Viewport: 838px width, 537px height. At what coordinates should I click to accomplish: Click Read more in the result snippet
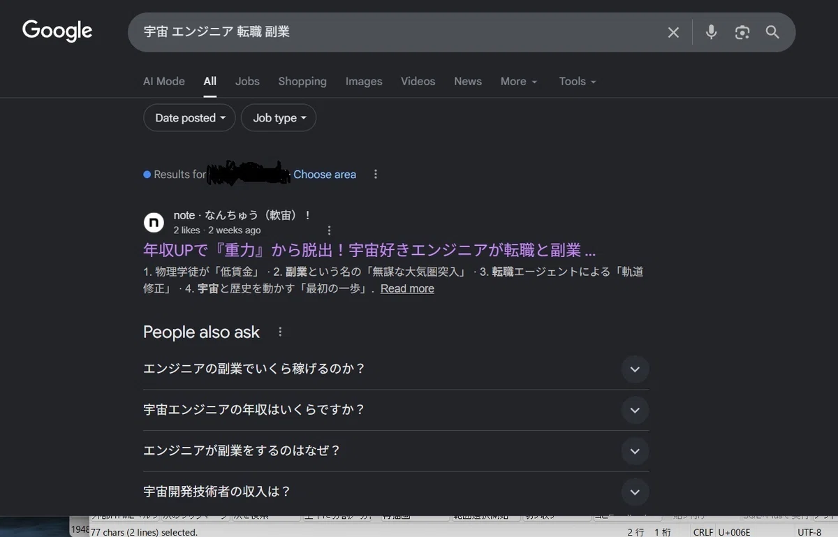coord(407,288)
